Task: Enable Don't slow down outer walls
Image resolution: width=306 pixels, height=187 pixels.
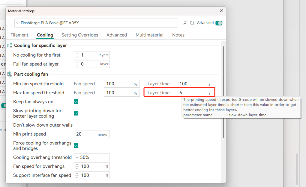Action: (76, 125)
